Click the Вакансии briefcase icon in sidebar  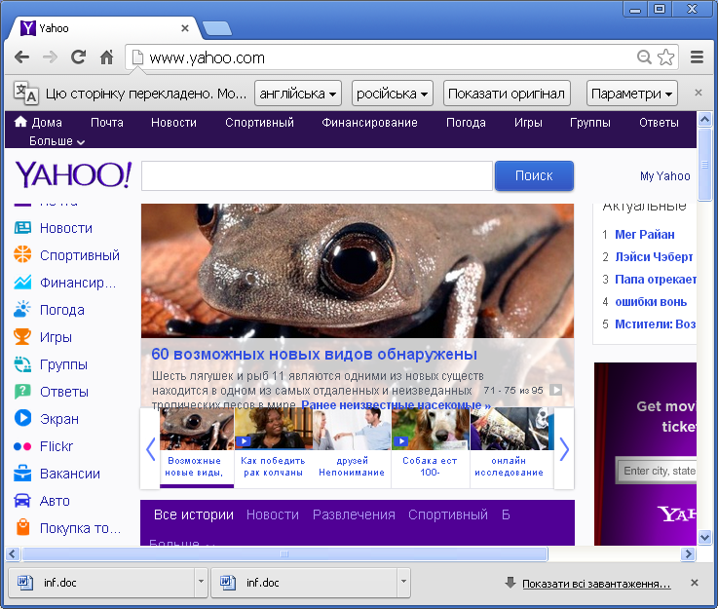pos(22,473)
